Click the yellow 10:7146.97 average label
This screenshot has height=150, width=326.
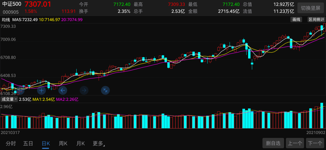50,20
